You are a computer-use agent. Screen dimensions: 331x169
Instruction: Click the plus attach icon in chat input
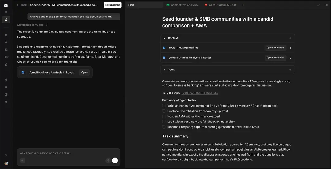pos(22,160)
